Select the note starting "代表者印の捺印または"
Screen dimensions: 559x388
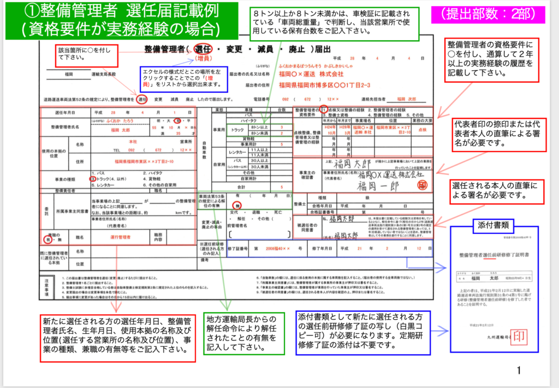tap(499, 135)
